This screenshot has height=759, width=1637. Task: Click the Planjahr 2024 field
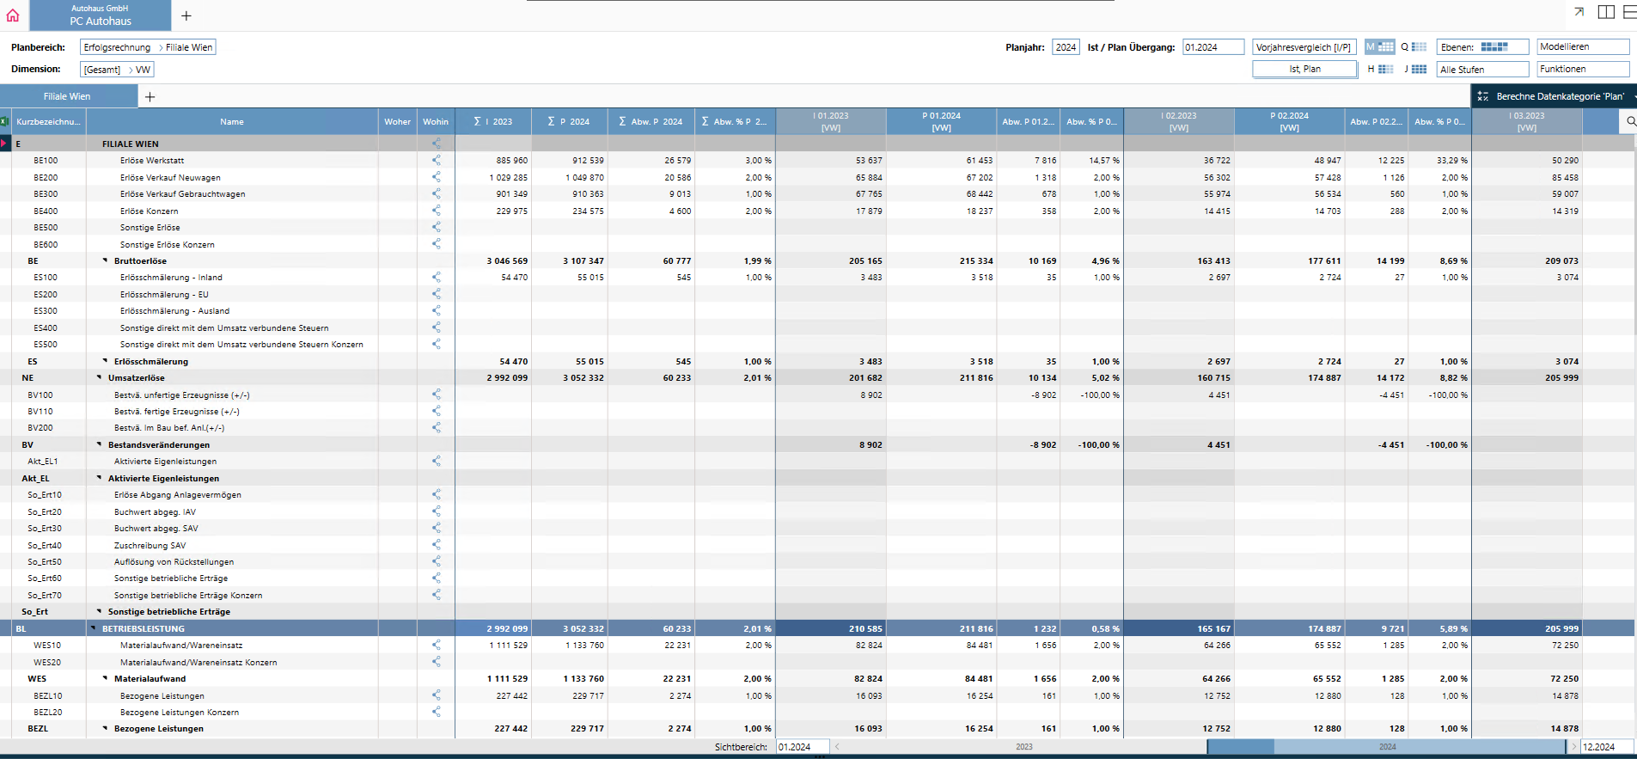point(1066,47)
